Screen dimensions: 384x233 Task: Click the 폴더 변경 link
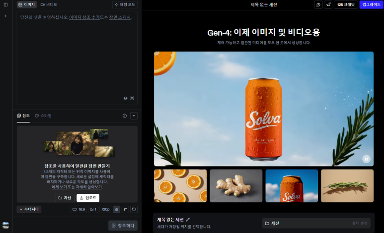(x=360, y=223)
